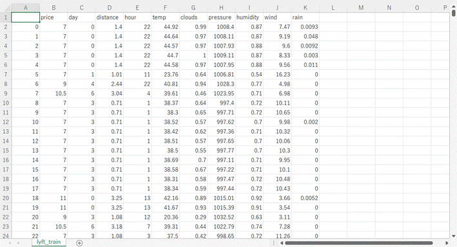This screenshot has width=457, height=247.
Task: Click humidity value 0.92
Action: coord(249,198)
